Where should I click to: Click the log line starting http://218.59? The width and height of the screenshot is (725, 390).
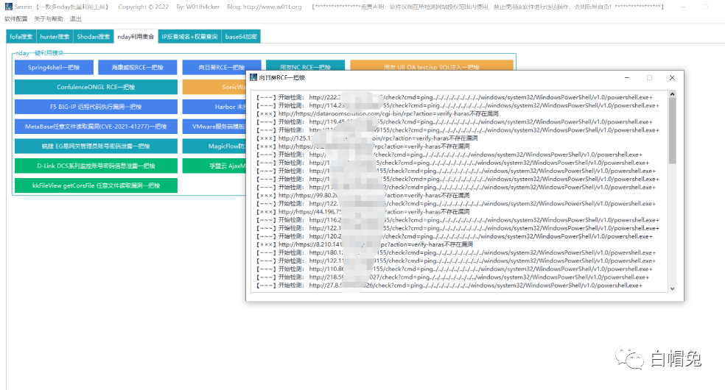click(x=452, y=277)
